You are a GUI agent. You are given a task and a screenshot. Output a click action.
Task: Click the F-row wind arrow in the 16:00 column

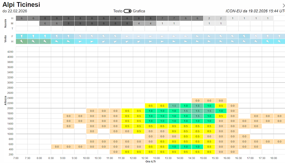pyautogui.click(x=233, y=36)
